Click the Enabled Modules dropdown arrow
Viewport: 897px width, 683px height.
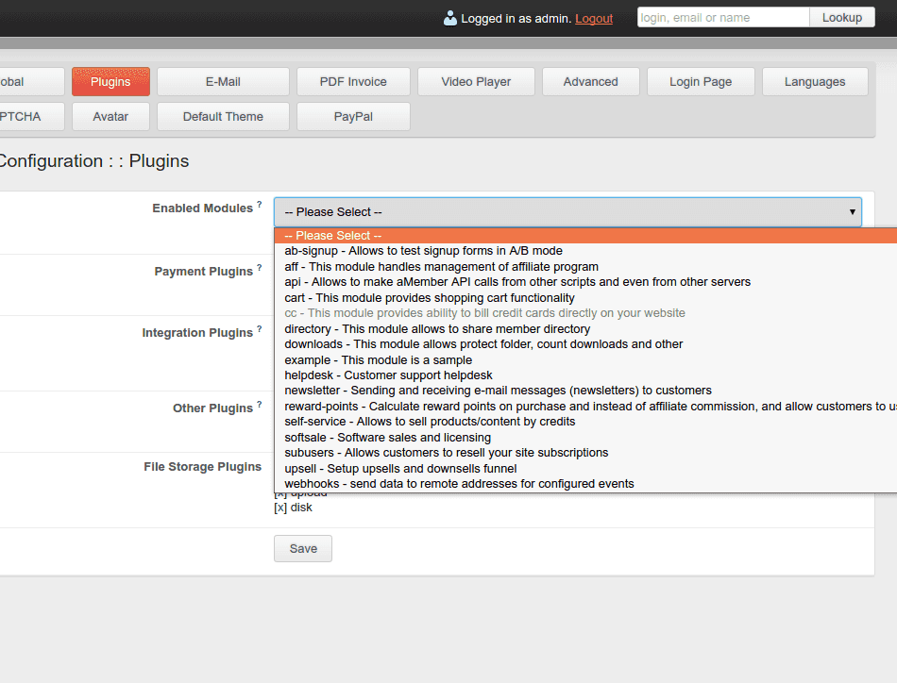(x=852, y=212)
